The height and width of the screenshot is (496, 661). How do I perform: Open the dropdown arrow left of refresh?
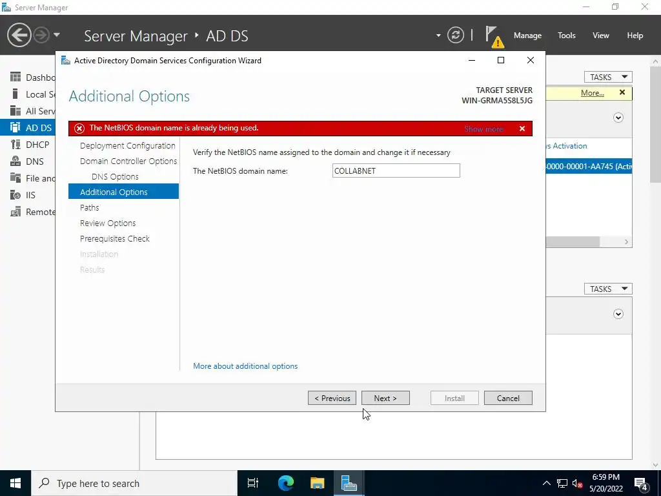438,36
